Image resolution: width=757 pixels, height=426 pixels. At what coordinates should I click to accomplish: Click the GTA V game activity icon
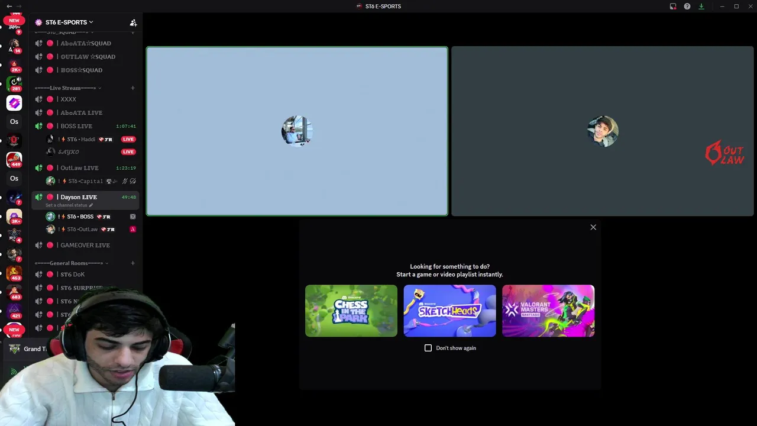click(14, 349)
